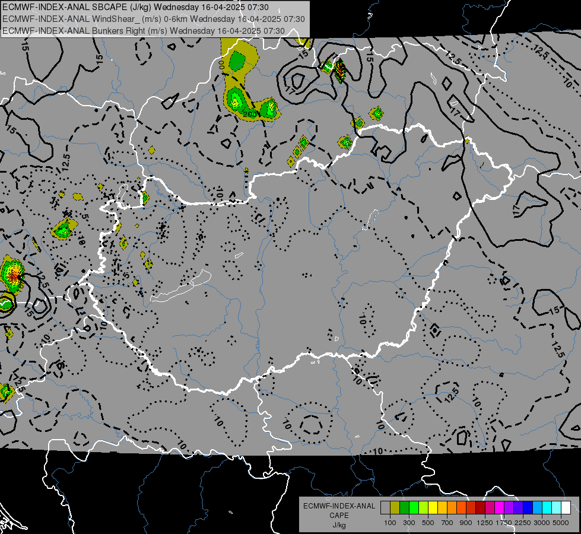Select the dark green legend swatch

[404, 508]
